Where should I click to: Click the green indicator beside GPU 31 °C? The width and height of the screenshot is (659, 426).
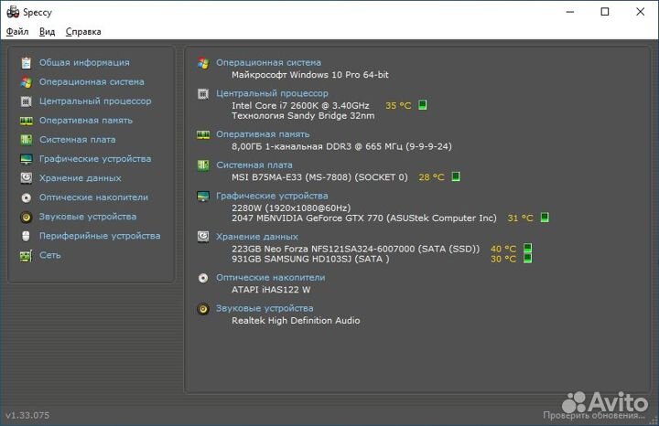[x=545, y=218]
